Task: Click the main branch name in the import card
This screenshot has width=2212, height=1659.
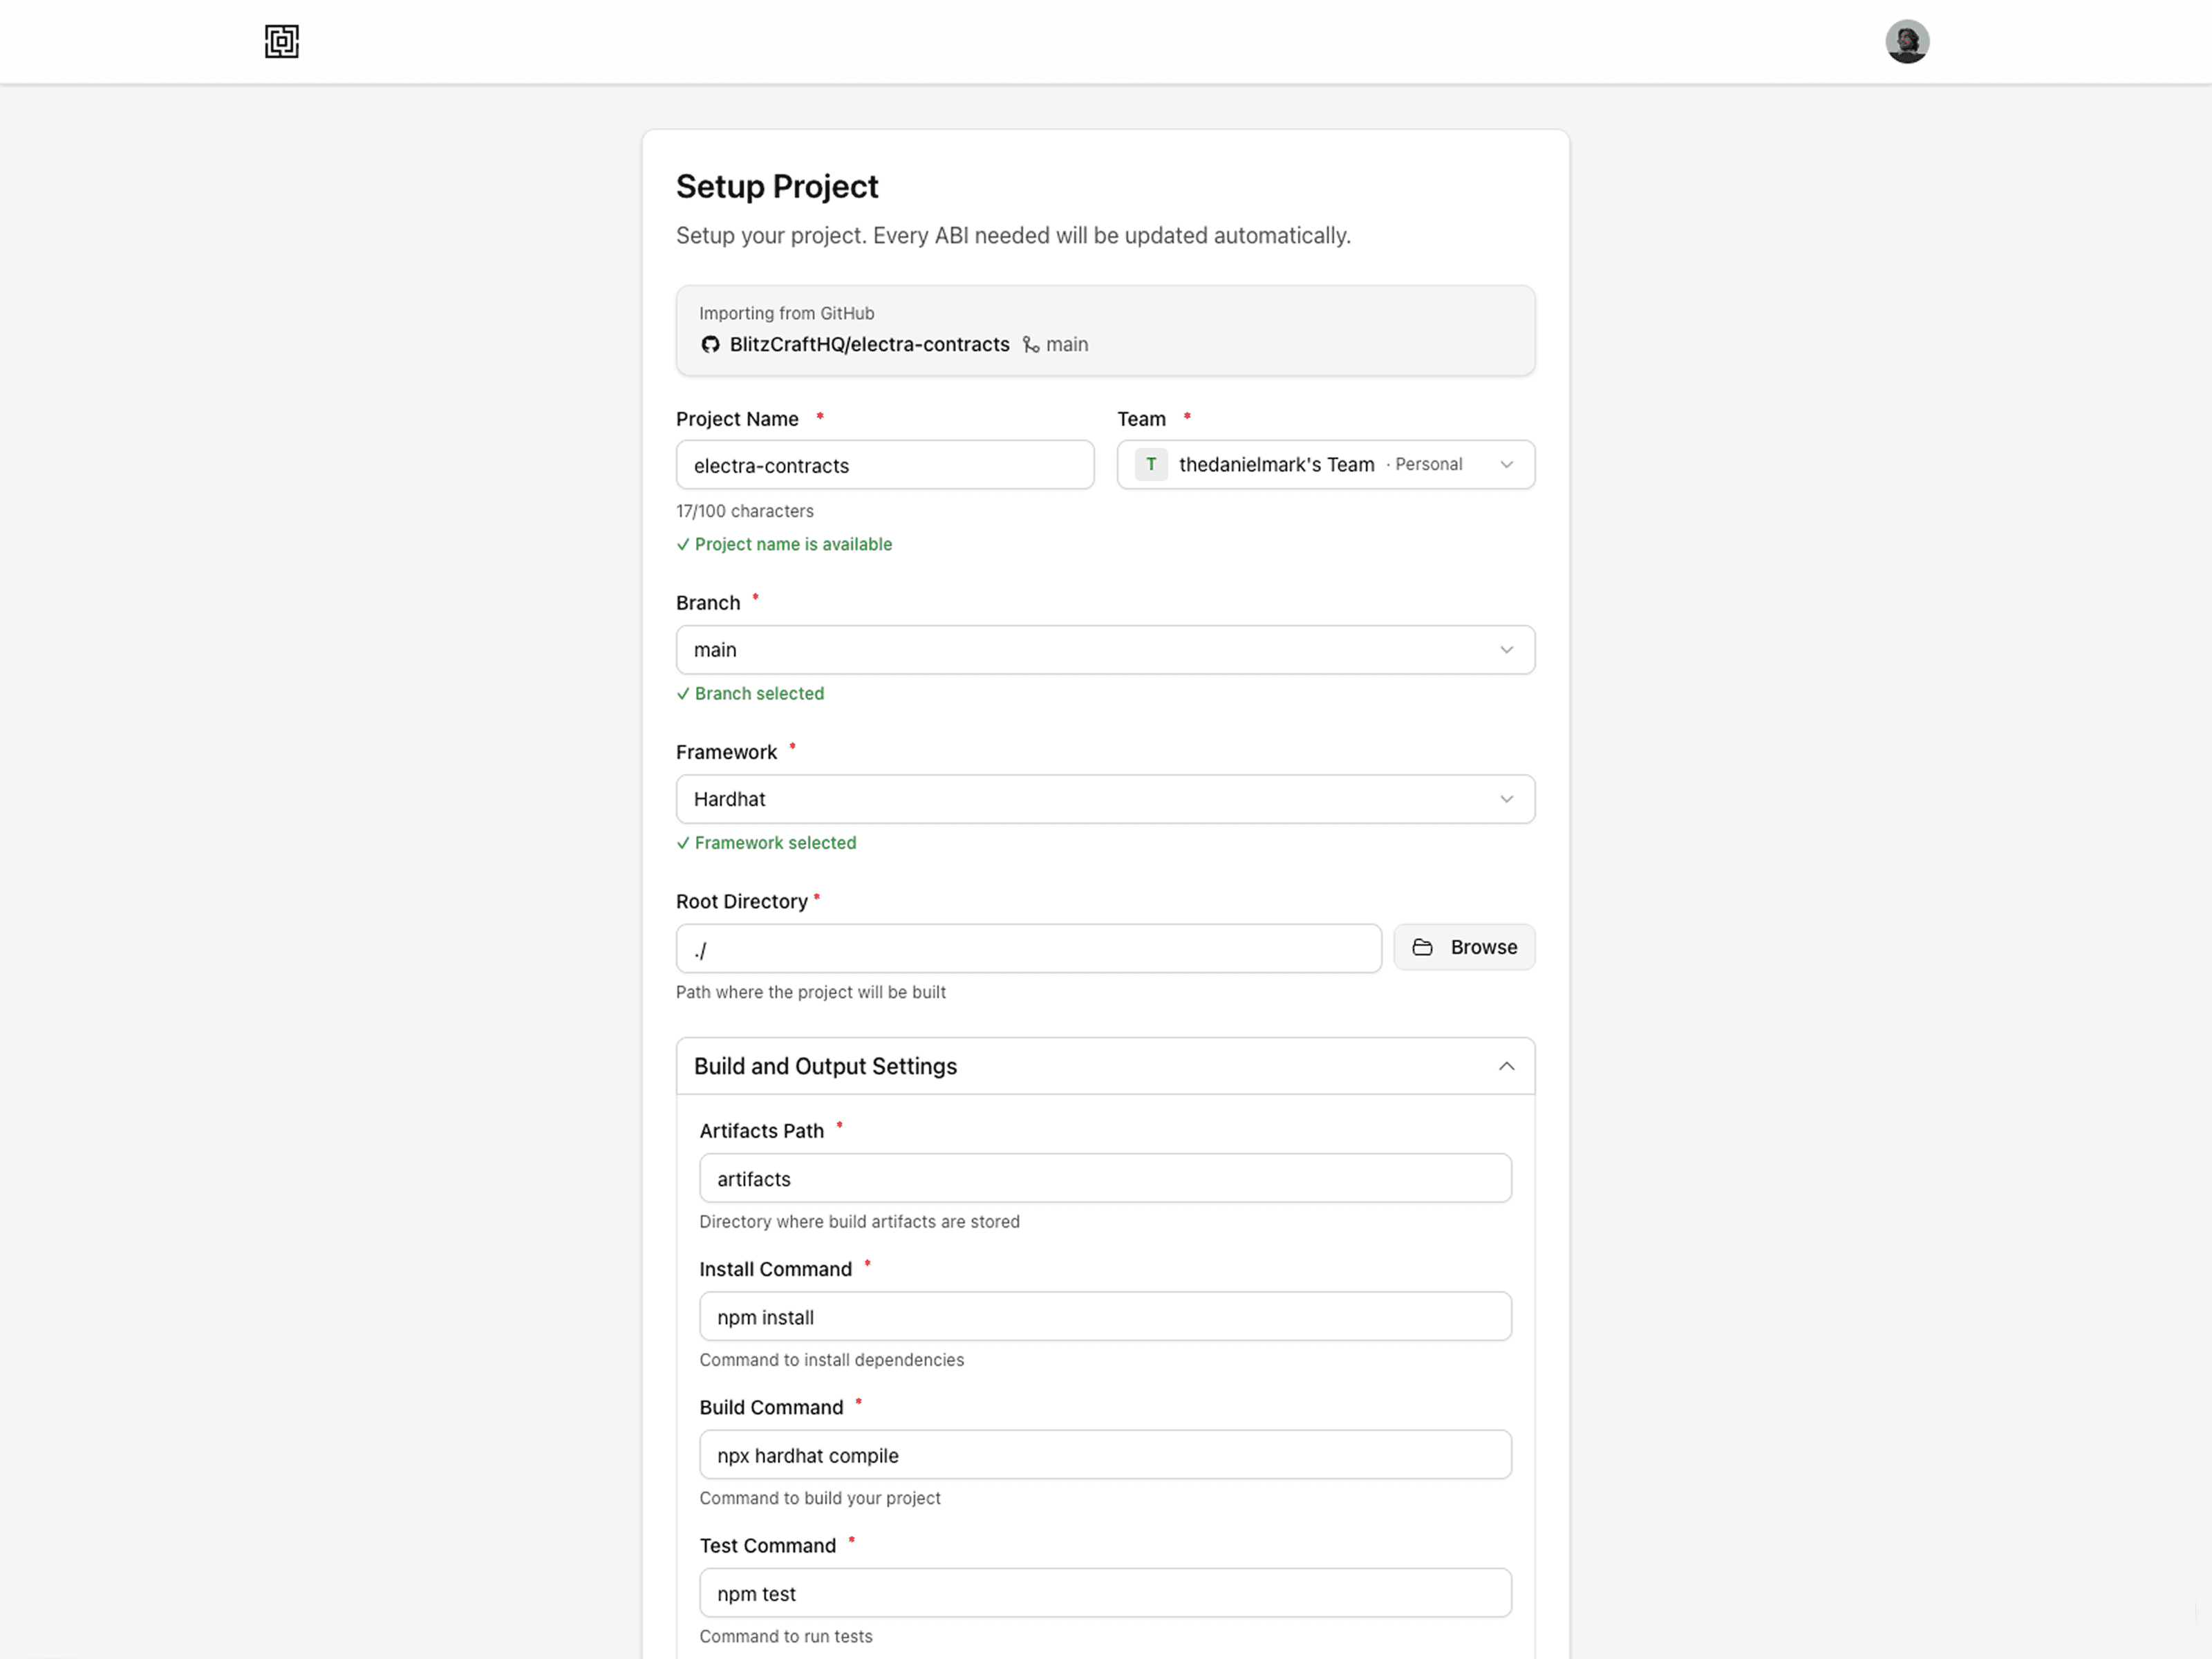Action: click(x=1067, y=344)
